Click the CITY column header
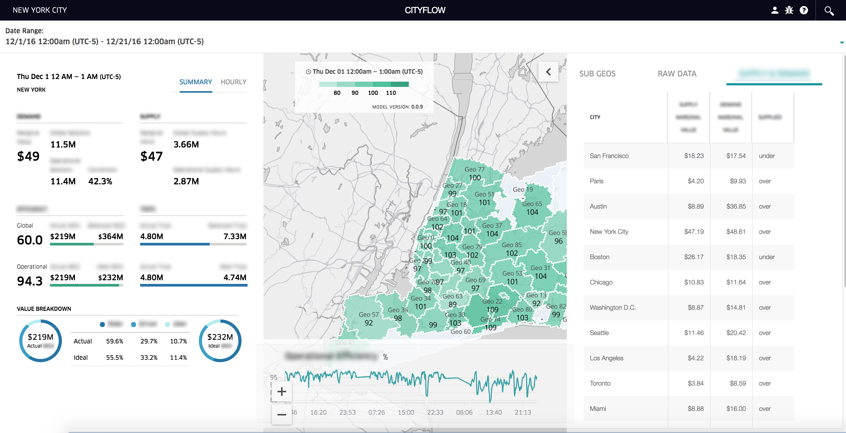The height and width of the screenshot is (433, 846). coord(595,117)
